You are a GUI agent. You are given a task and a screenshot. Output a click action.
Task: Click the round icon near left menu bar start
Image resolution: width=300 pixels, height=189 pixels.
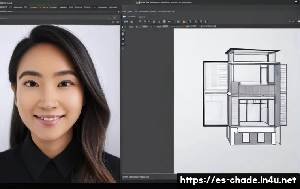coord(10,7)
